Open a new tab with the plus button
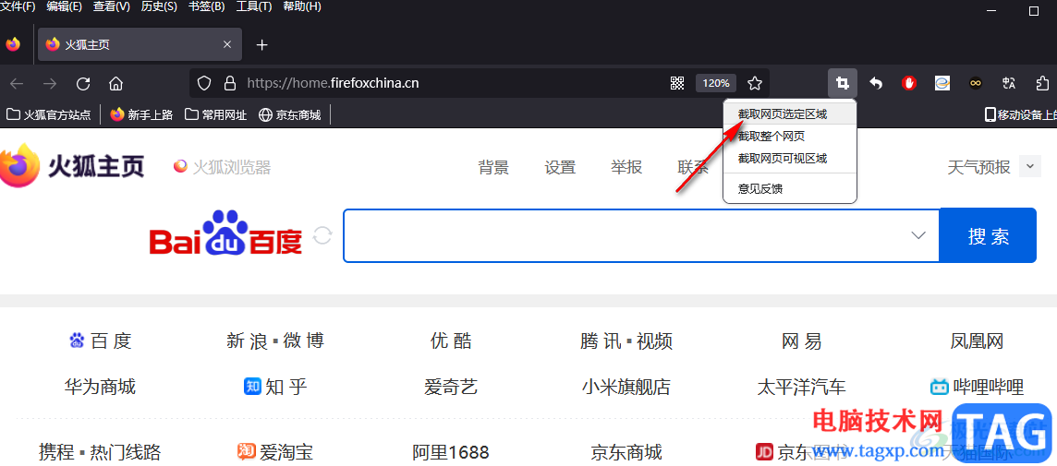Viewport: 1057px width, 466px height. click(x=262, y=45)
